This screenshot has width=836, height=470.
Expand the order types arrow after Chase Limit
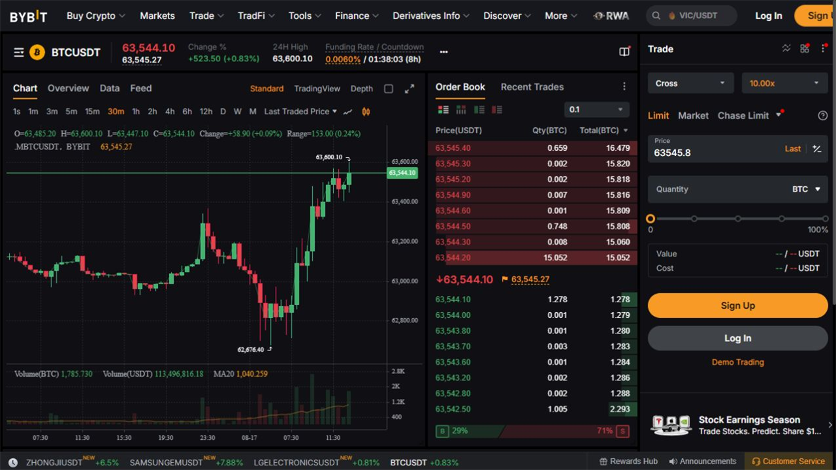coord(778,116)
